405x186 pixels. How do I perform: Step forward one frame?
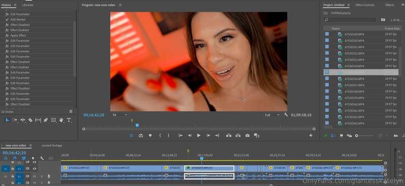(208, 135)
